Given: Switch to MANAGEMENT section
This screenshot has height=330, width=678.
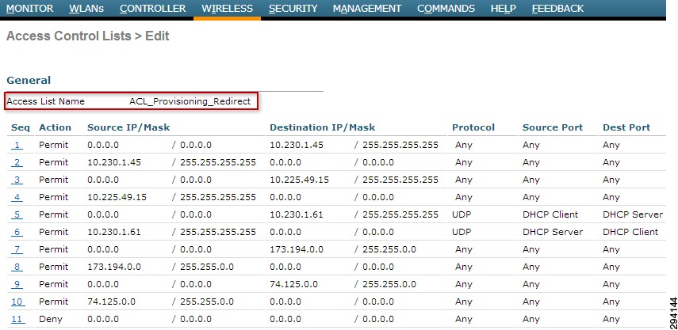Looking at the screenshot, I should (x=367, y=8).
